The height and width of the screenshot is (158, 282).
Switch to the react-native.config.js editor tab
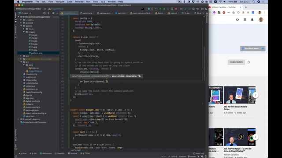[x=141, y=13]
